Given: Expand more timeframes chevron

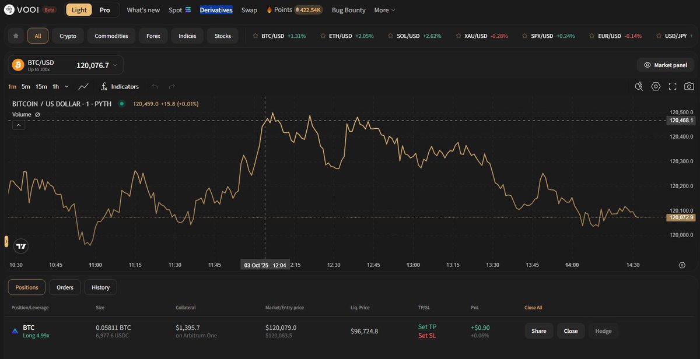Looking at the screenshot, I should pos(66,86).
